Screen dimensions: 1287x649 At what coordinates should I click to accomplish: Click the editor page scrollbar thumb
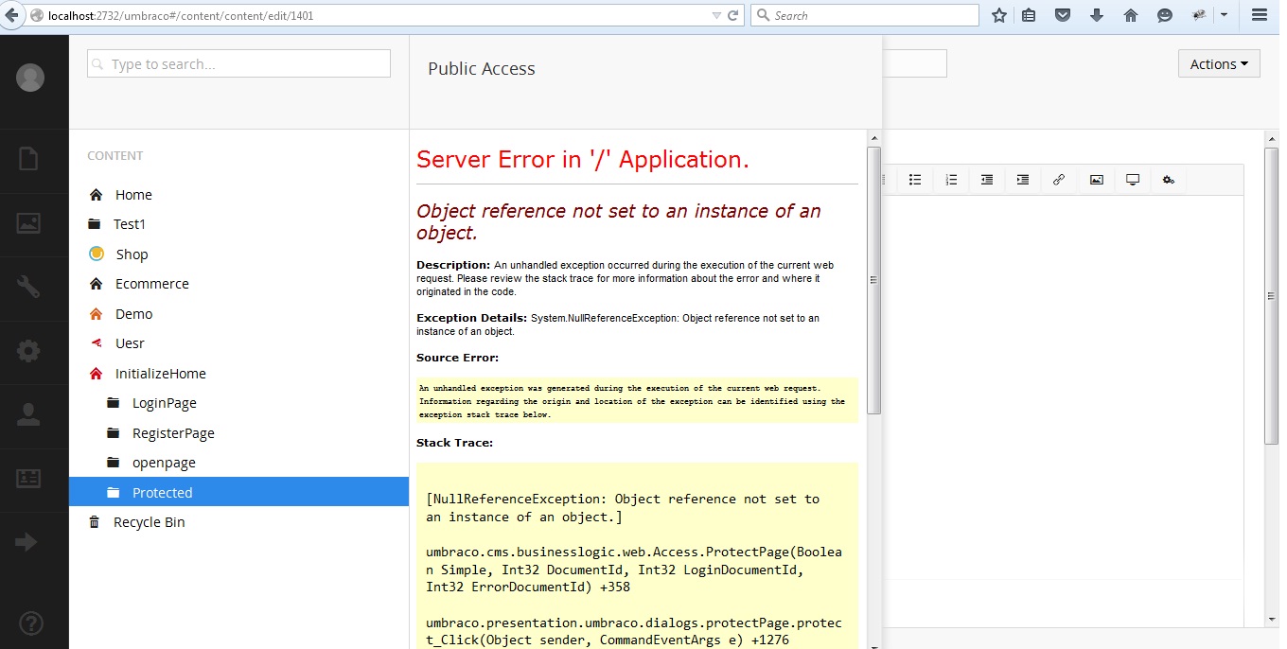click(x=1272, y=295)
